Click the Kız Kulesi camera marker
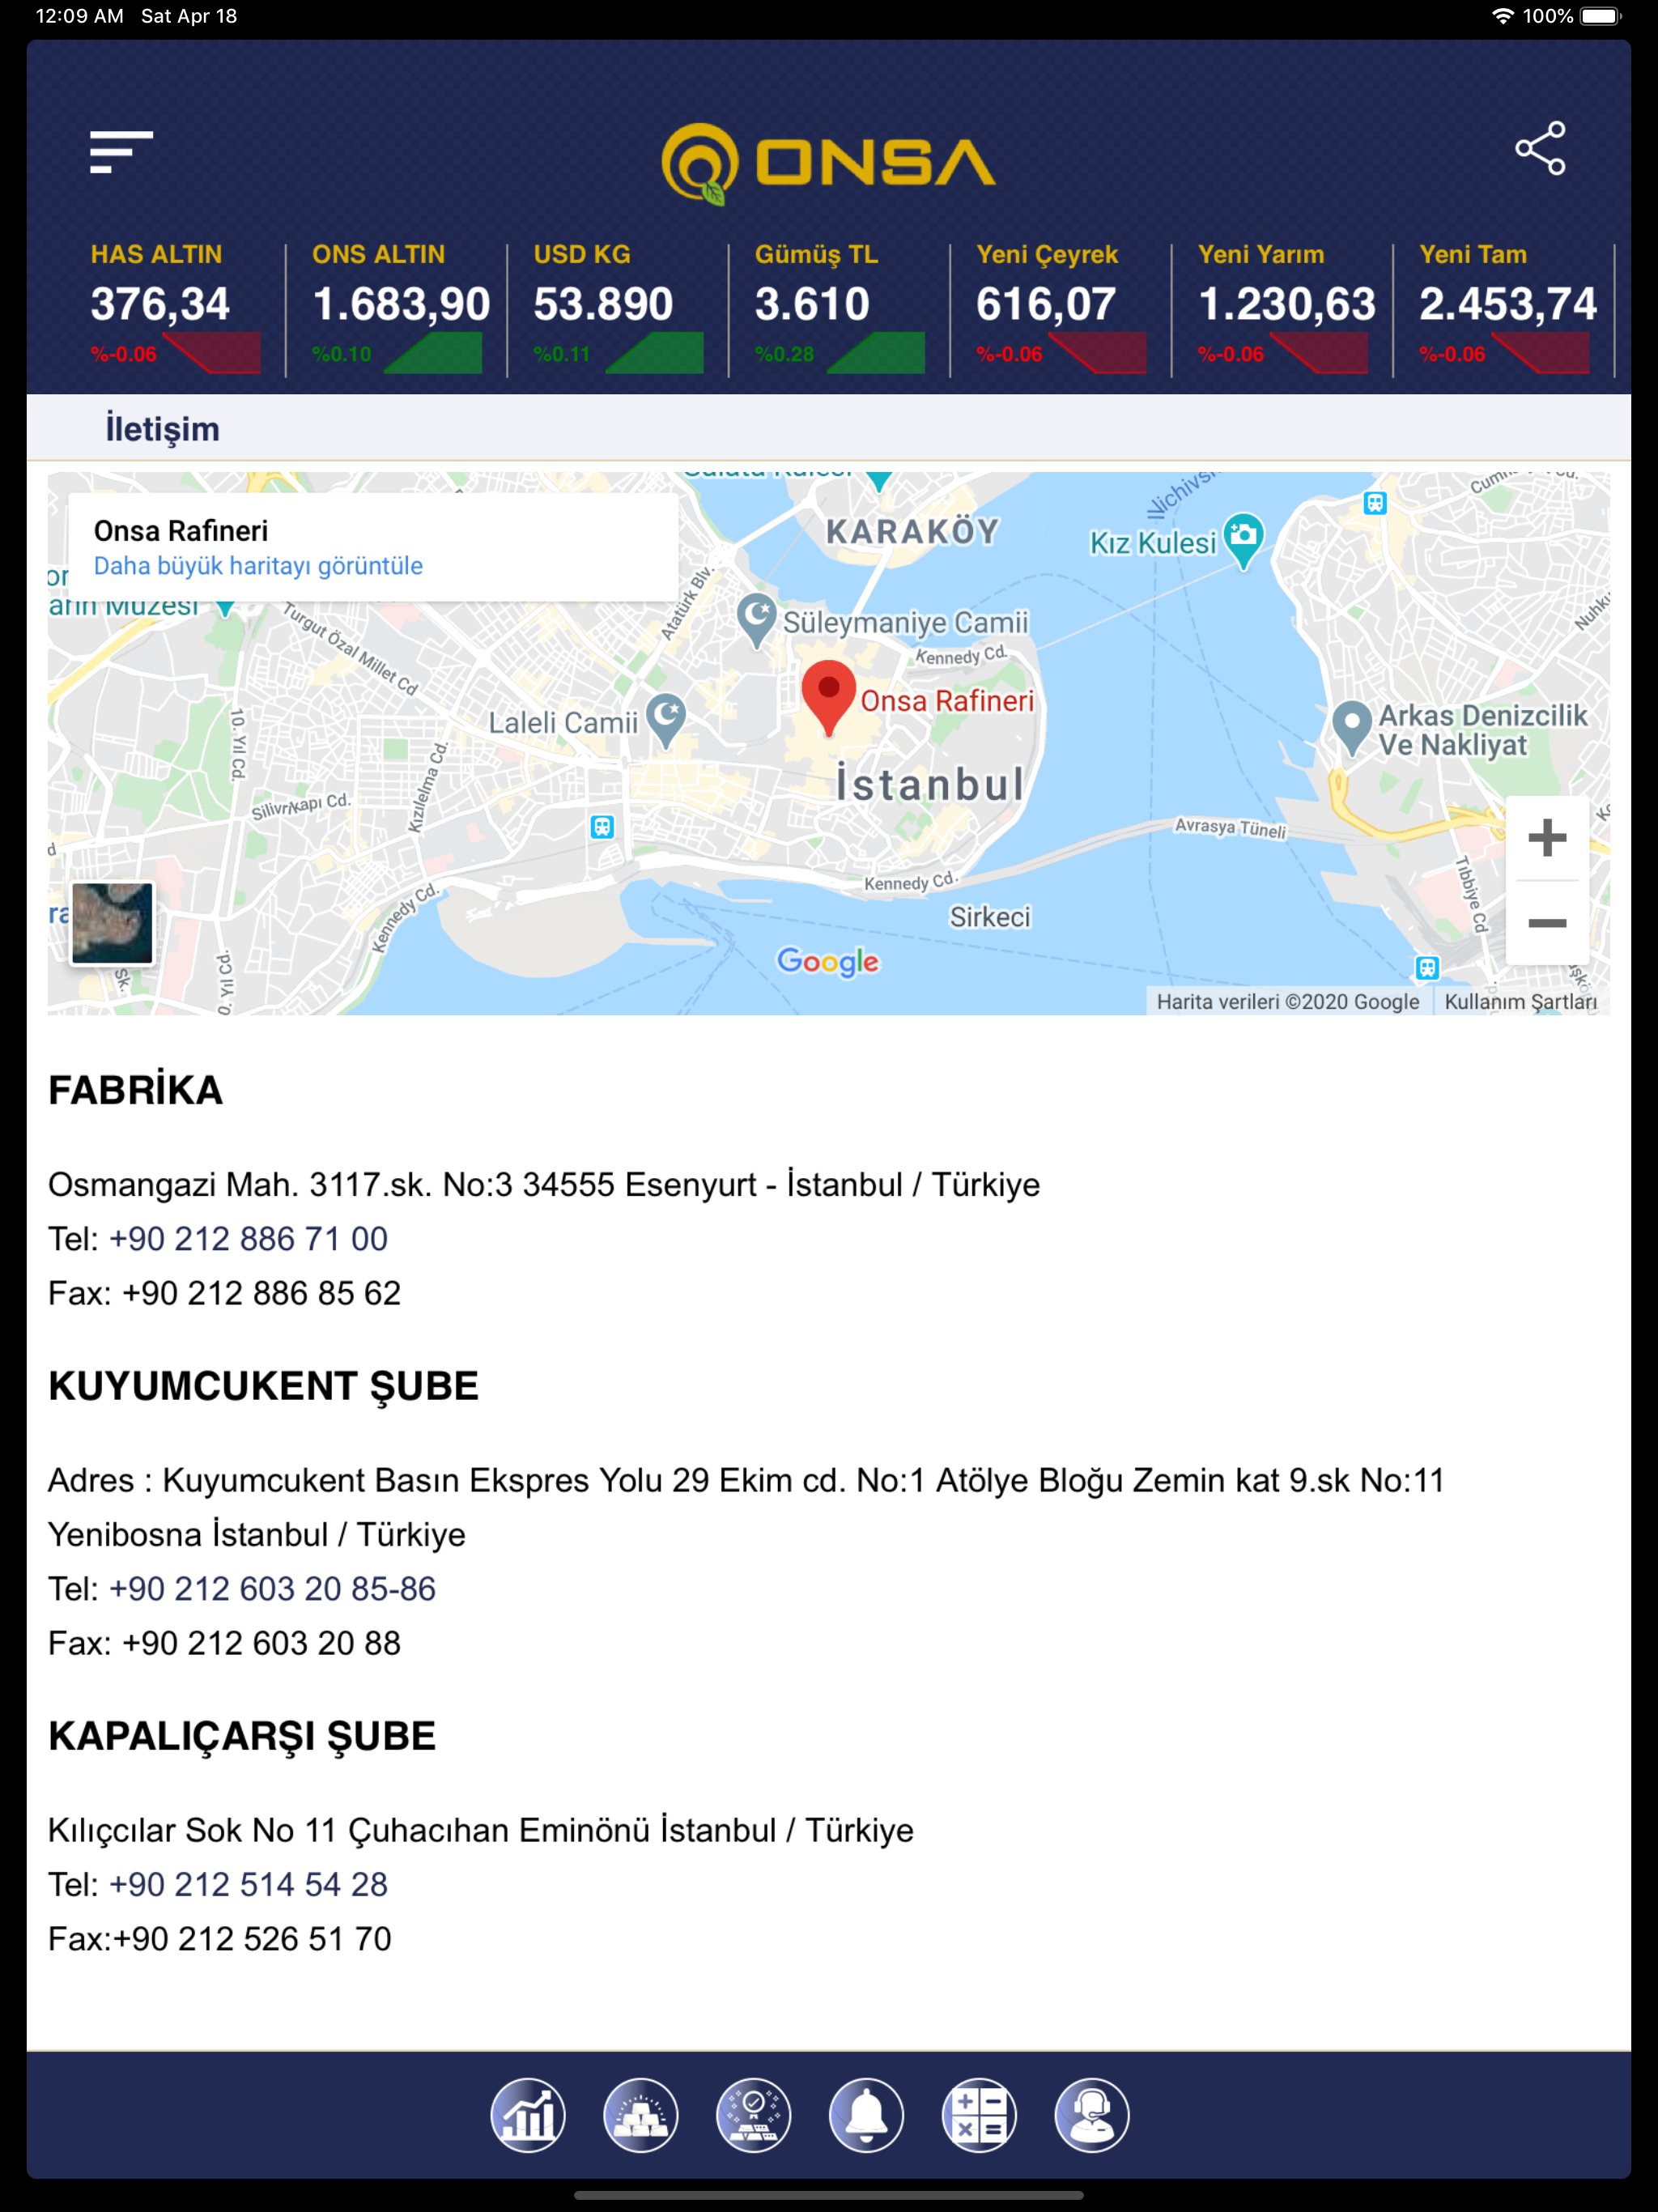The height and width of the screenshot is (2212, 1658). pos(1243,541)
